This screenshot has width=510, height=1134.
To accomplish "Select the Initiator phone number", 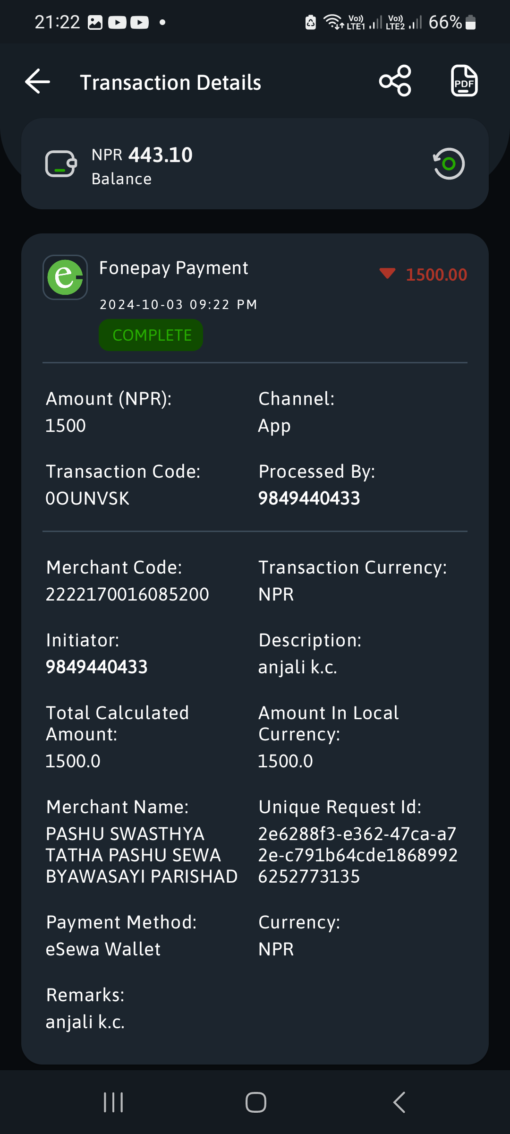I will click(x=96, y=667).
